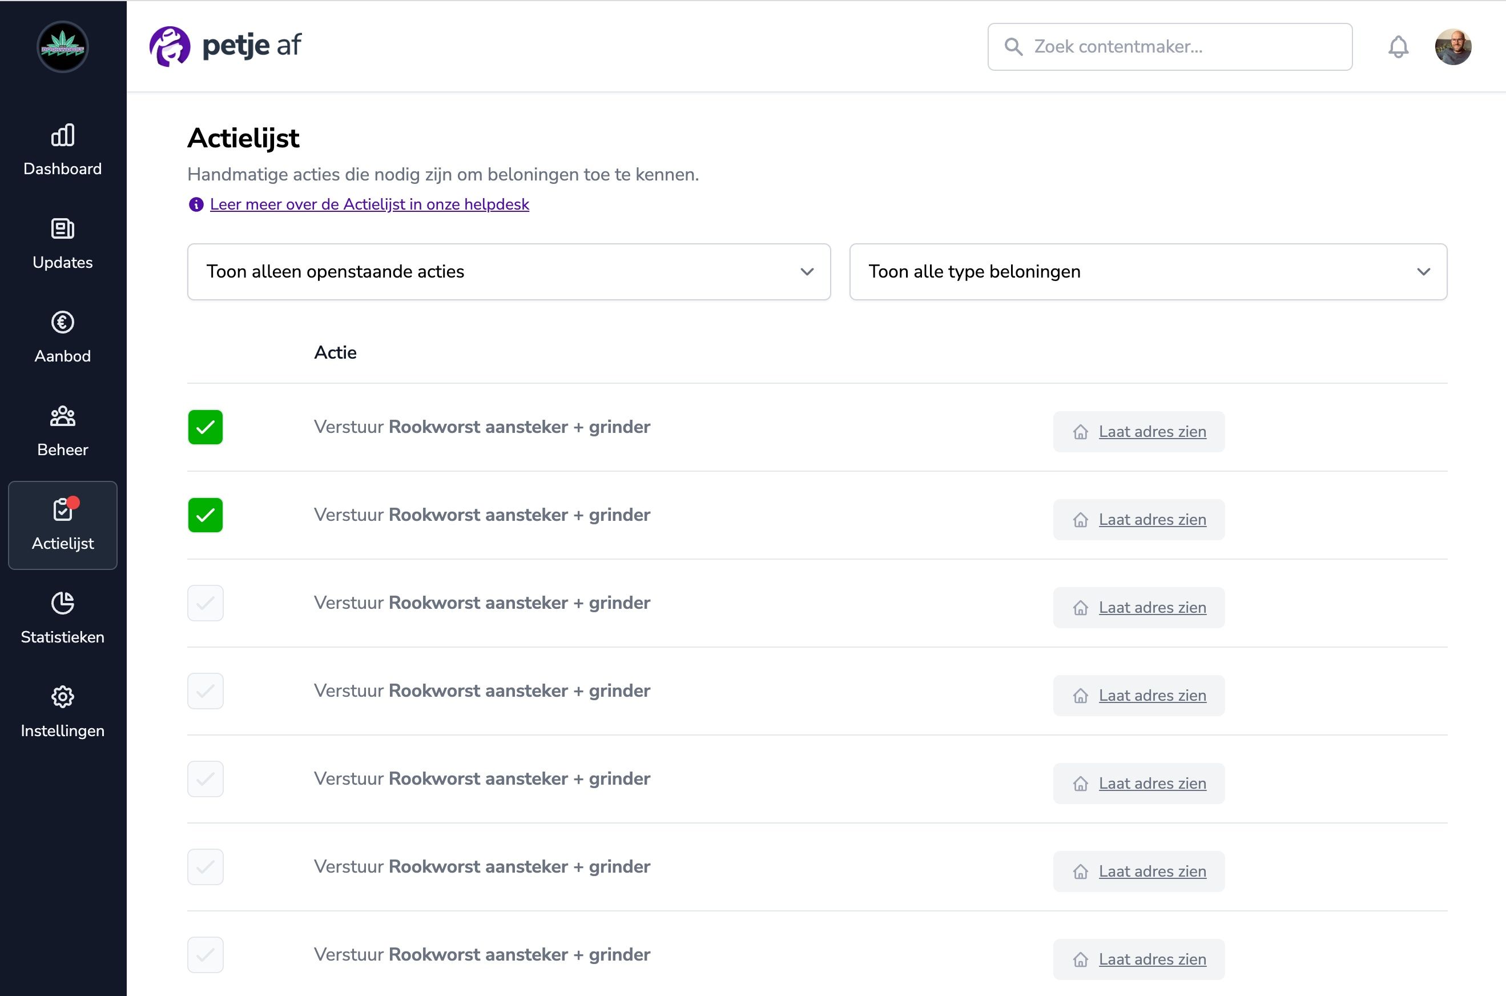Expand 'Toon alle type beloningen' dropdown

(x=1148, y=272)
